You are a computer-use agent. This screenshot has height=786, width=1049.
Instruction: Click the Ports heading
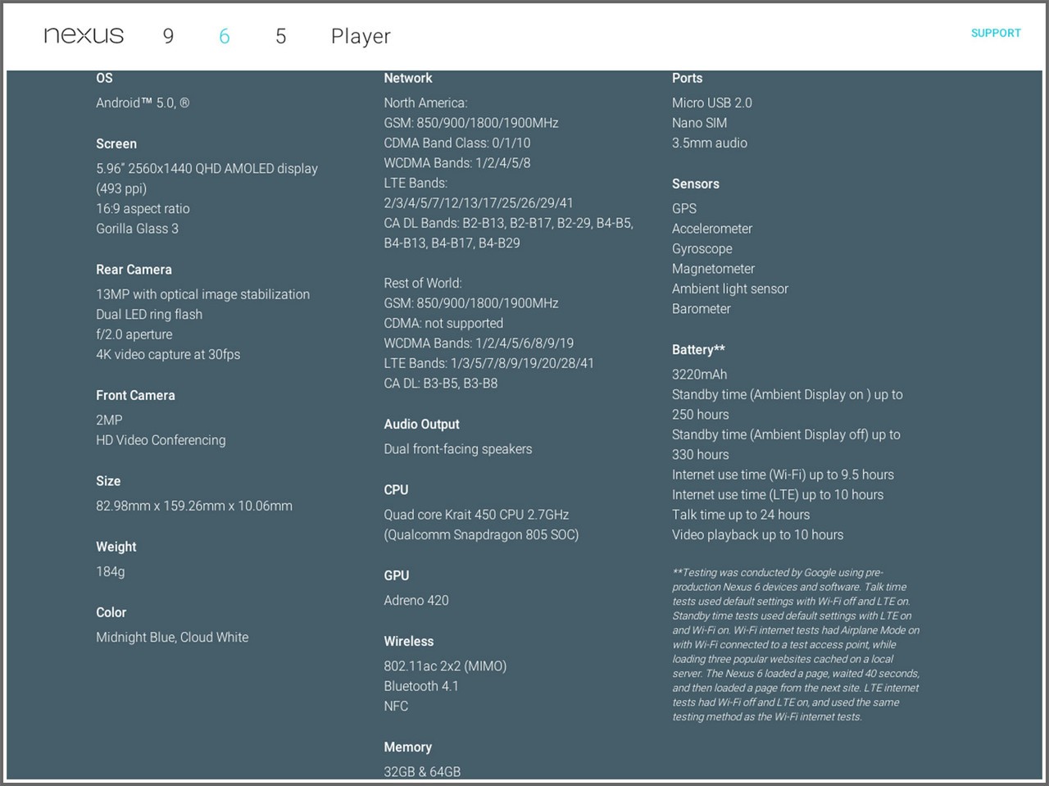click(688, 78)
